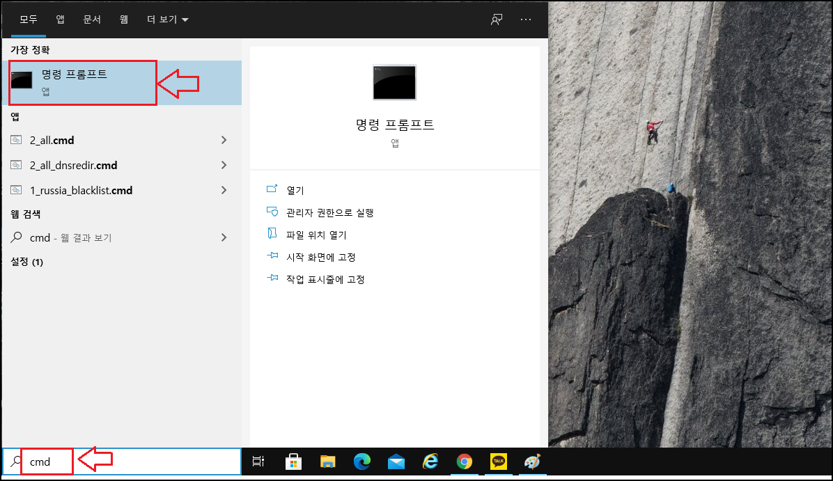
Task: Click the feedback person icon
Action: click(x=496, y=19)
